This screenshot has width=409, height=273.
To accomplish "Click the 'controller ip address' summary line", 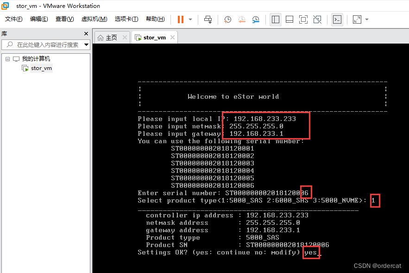I will 227,216.
